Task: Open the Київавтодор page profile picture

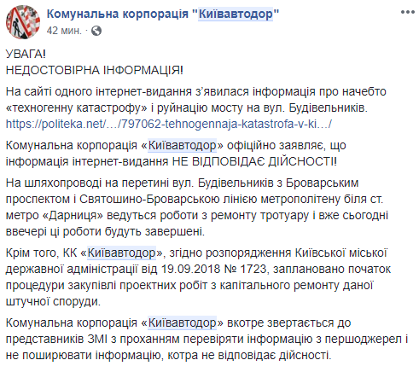Action: [23, 22]
